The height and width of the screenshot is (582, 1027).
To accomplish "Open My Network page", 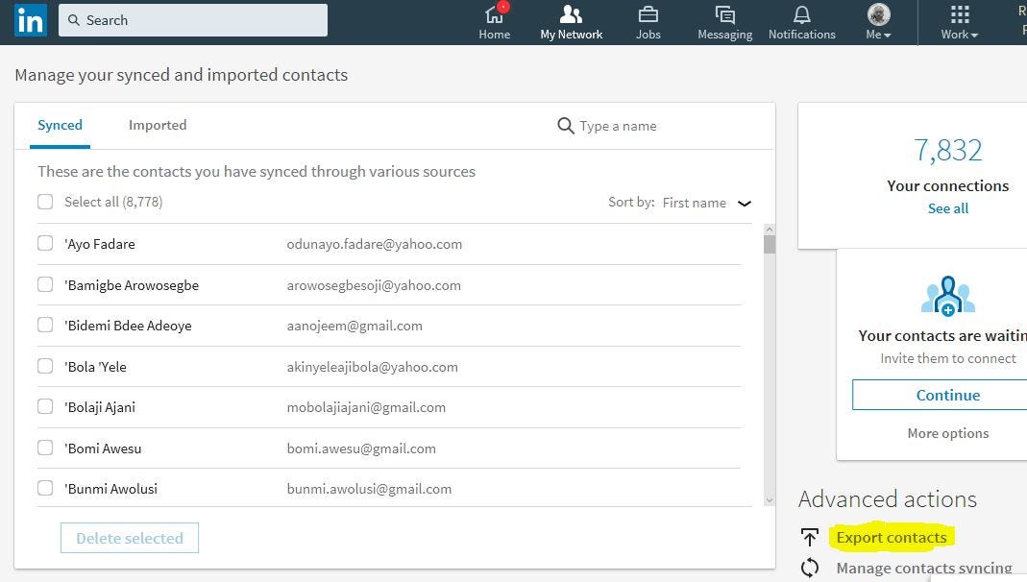I will pos(571,21).
